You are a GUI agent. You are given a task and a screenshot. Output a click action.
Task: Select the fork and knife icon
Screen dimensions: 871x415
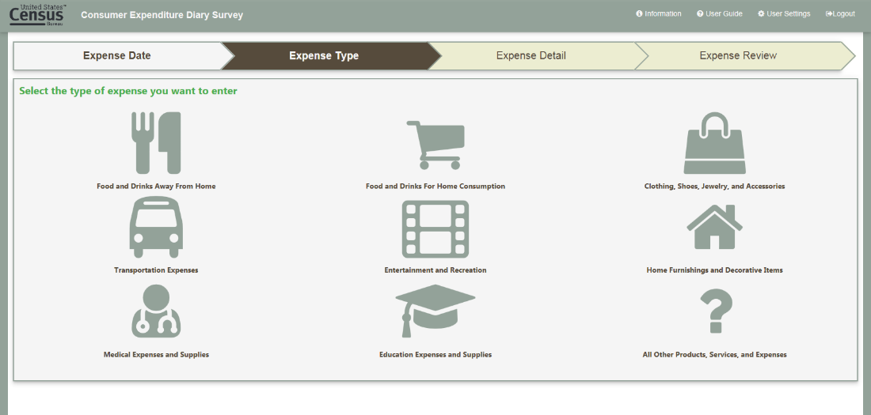point(156,143)
